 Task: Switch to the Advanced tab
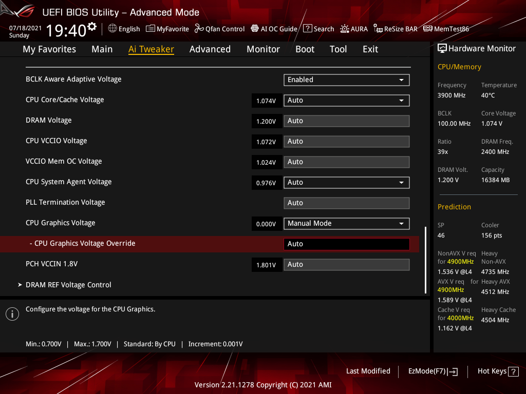click(x=210, y=49)
